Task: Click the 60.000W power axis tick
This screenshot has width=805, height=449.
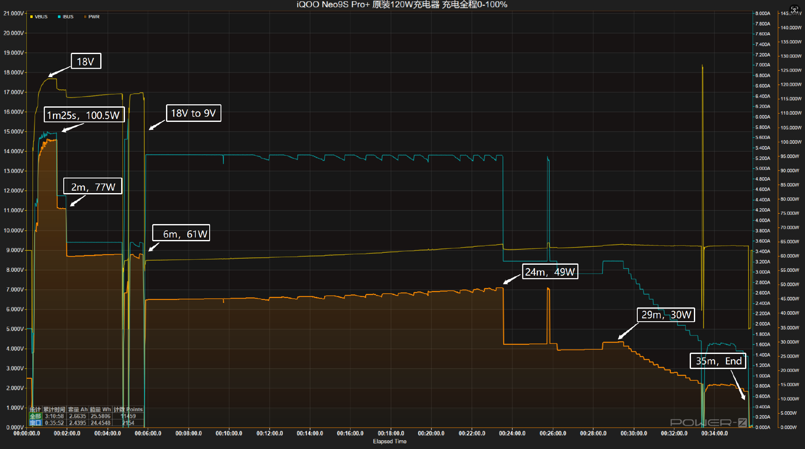Action: click(x=790, y=256)
